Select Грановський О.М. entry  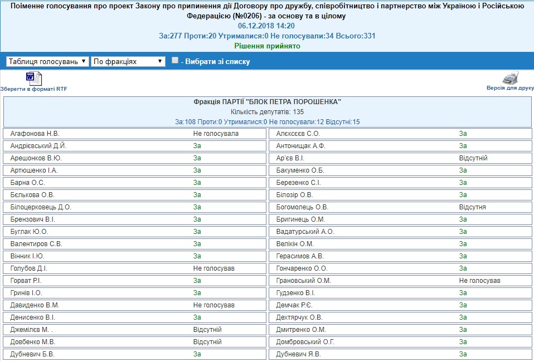click(303, 281)
